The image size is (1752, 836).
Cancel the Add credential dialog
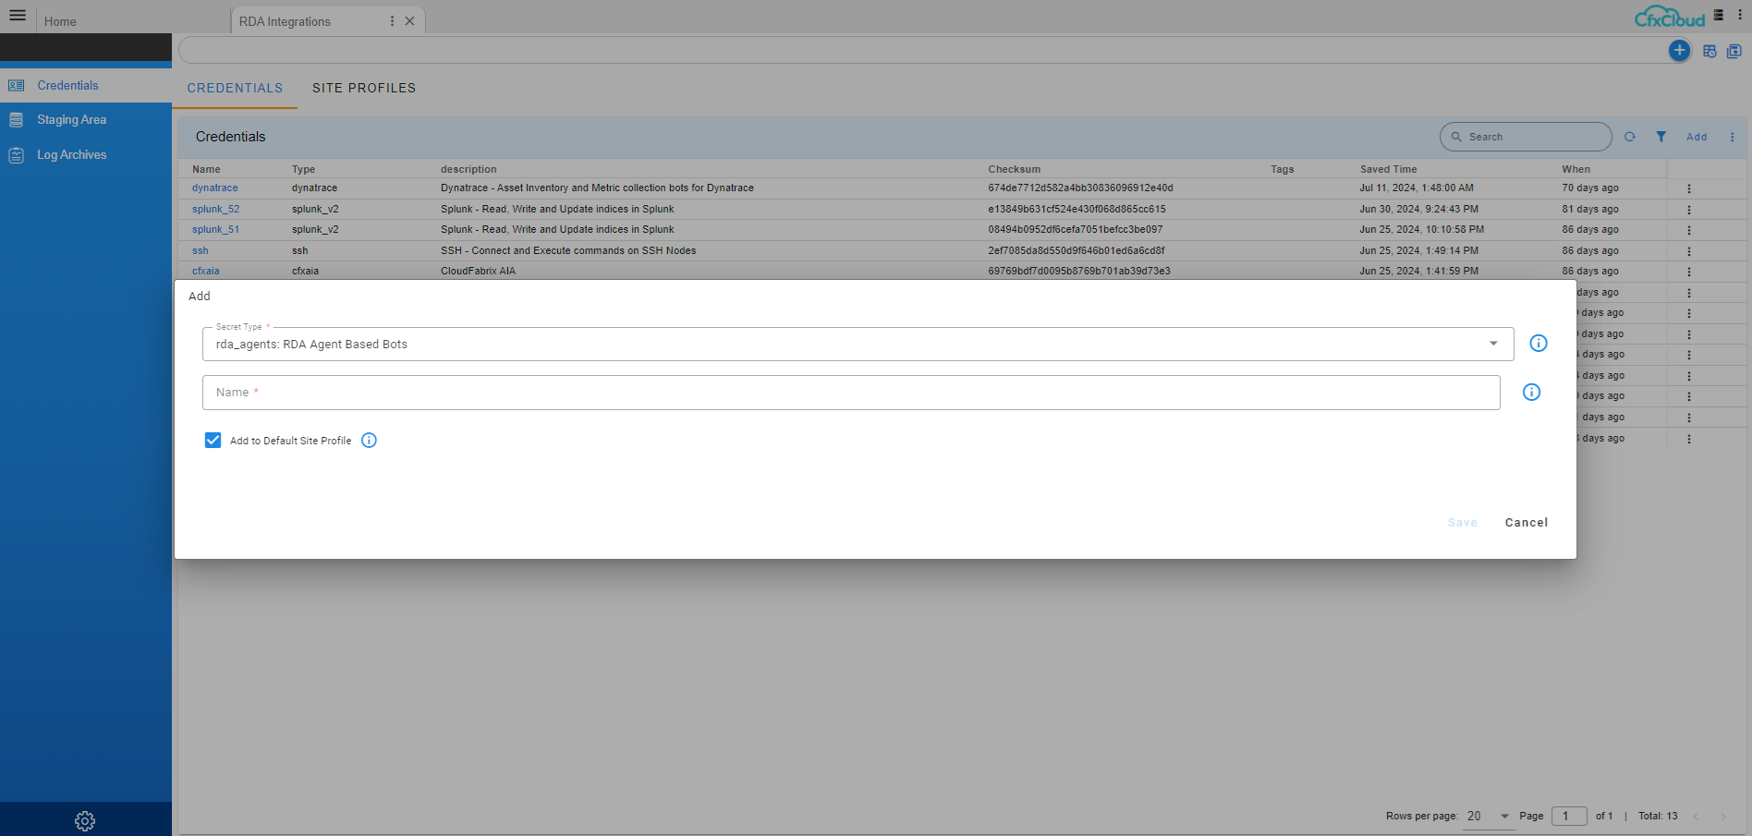pos(1526,523)
